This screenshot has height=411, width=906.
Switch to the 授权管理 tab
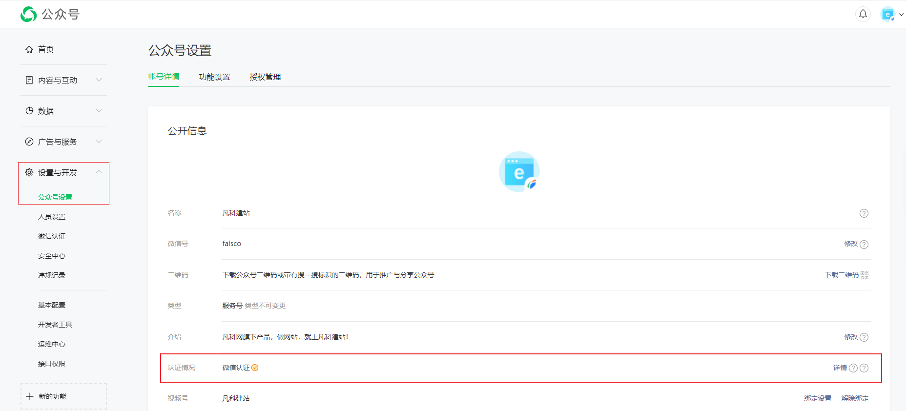265,77
